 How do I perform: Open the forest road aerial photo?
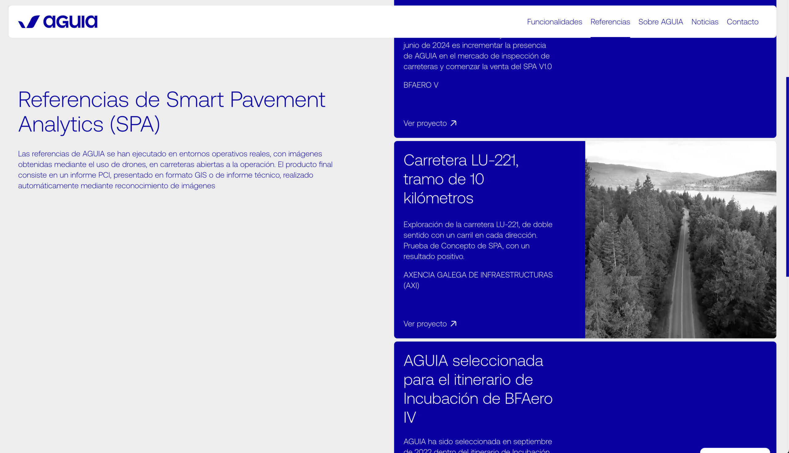[x=680, y=240]
